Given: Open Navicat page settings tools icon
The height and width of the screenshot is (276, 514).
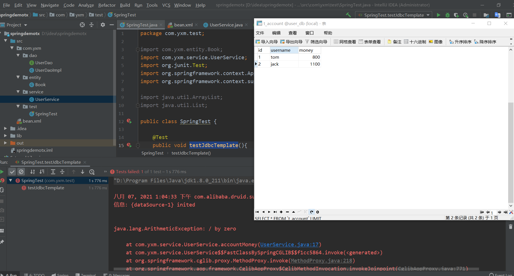Looking at the screenshot, I should pyautogui.click(x=511, y=212).
